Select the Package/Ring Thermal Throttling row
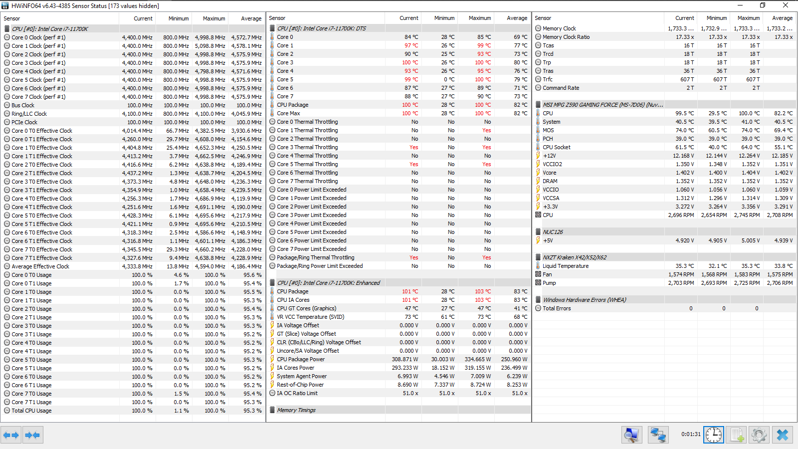The image size is (798, 449). [399, 257]
